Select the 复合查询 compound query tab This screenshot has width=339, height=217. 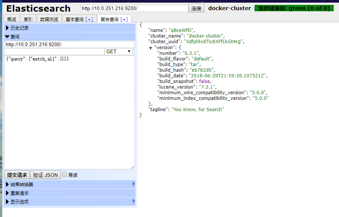click(109, 19)
